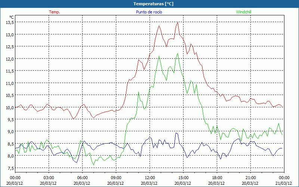Click the red temperature peak near 14:30

[x=178, y=22]
